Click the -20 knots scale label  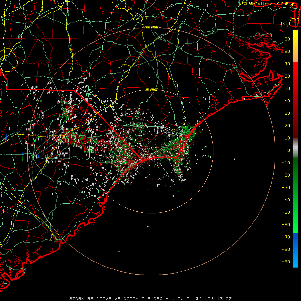[x=286, y=175]
